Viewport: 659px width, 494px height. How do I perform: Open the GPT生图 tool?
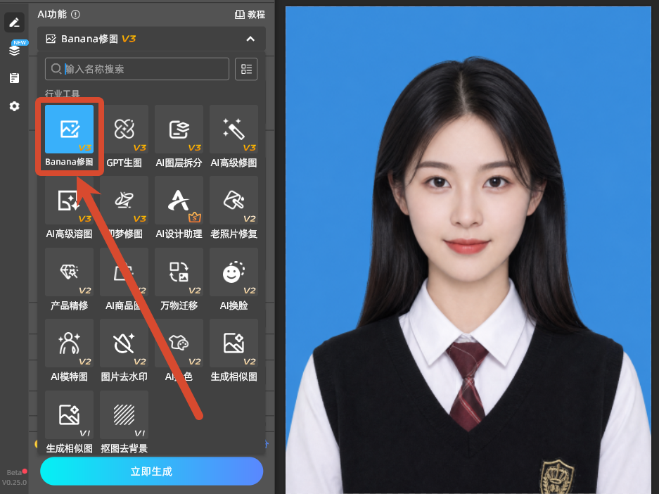point(124,129)
